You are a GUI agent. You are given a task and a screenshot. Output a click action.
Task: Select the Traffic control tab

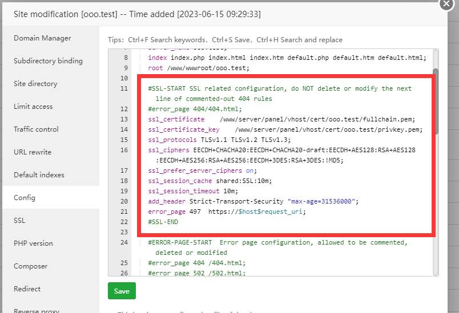coord(36,129)
